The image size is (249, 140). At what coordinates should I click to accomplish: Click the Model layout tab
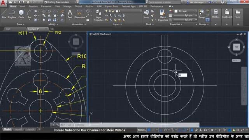(x=7, y=129)
